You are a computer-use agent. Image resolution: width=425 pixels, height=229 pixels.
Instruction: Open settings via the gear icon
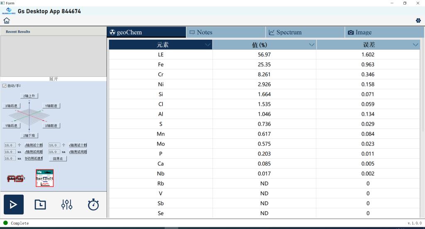418,21
